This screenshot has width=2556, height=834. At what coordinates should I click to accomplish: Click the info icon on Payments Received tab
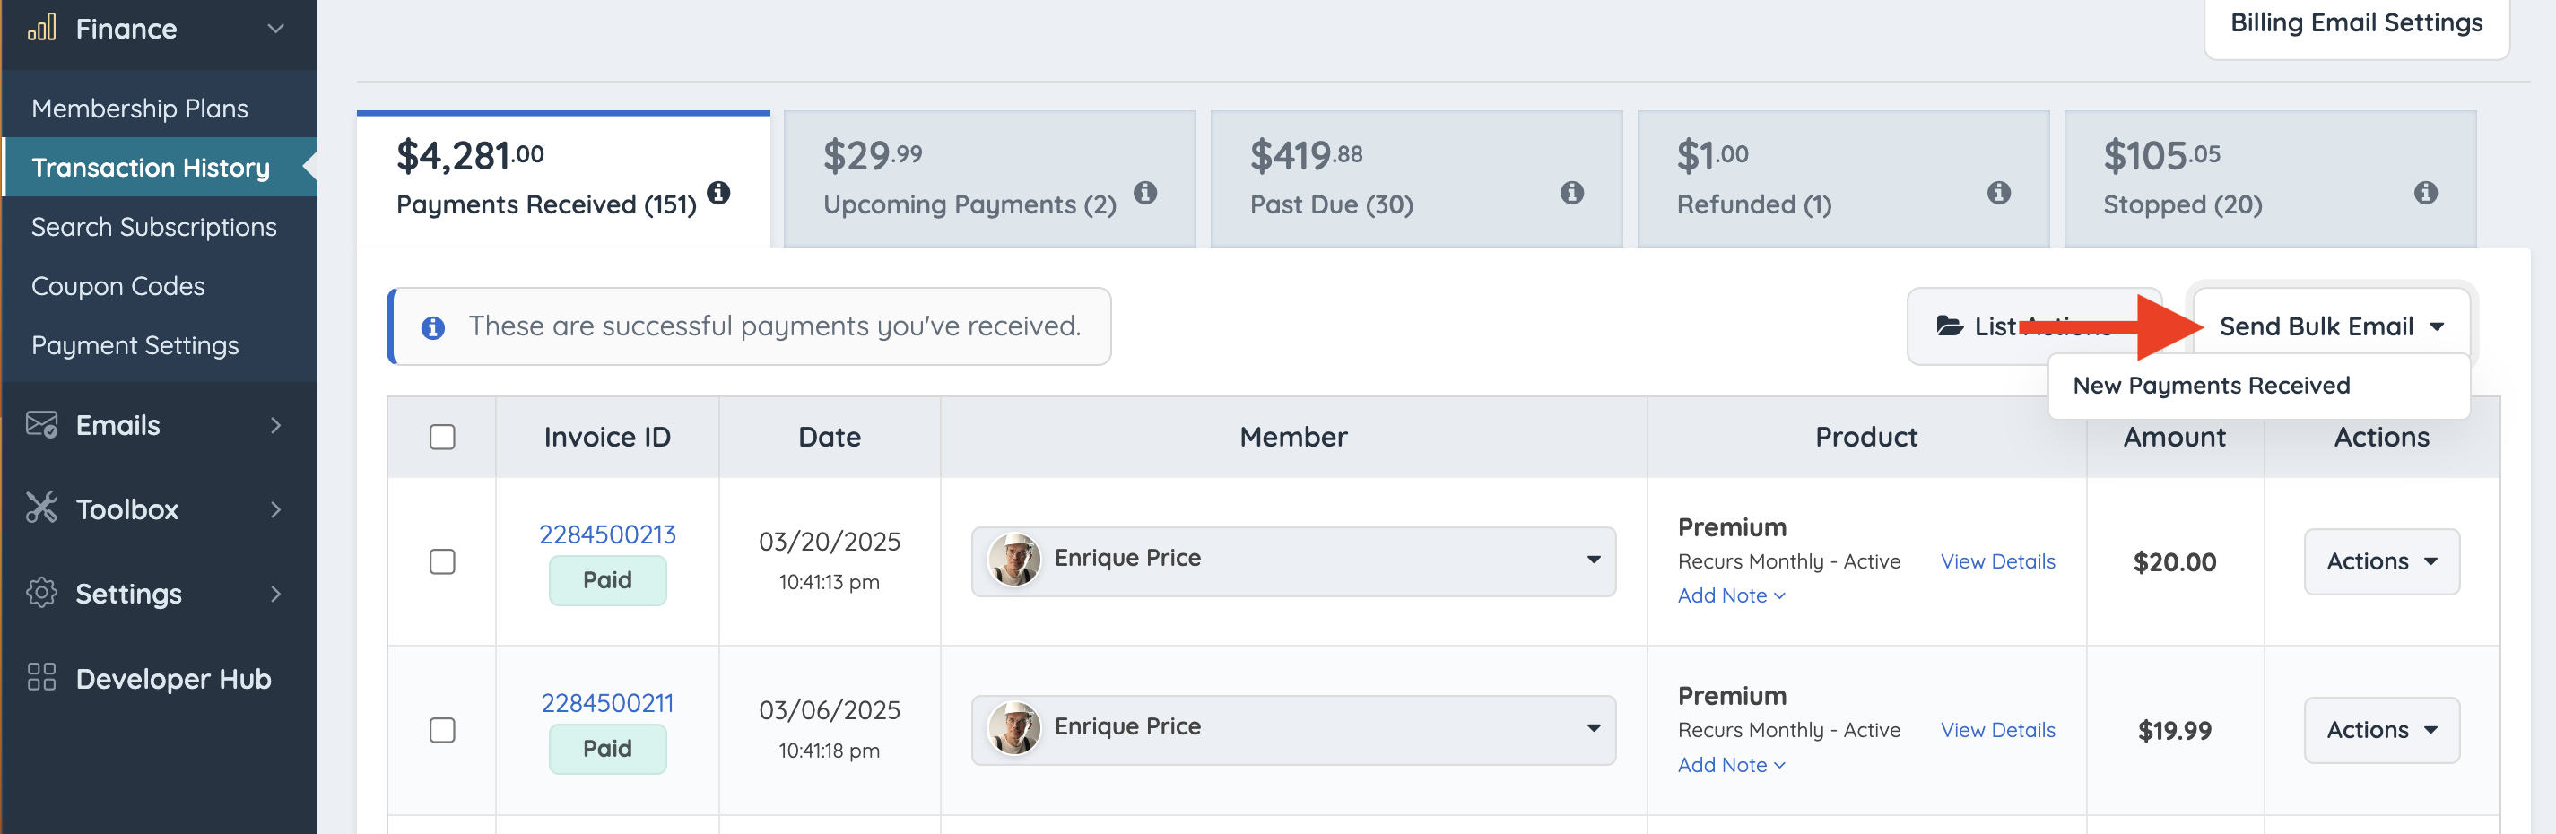coord(718,193)
